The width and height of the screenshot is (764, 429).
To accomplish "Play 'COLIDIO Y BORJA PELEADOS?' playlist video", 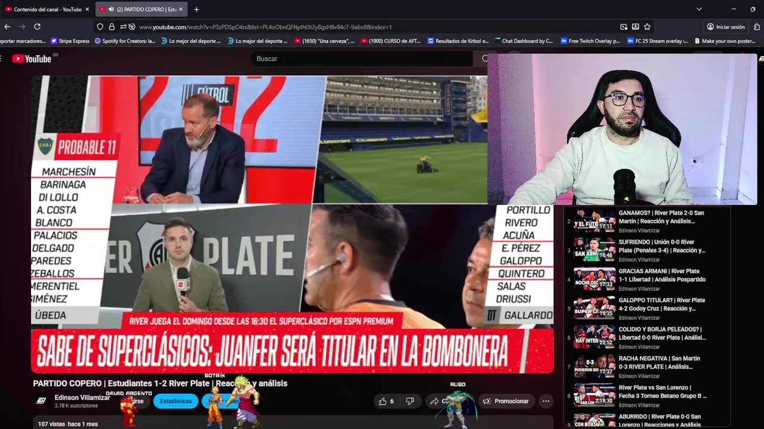I will (x=648, y=338).
